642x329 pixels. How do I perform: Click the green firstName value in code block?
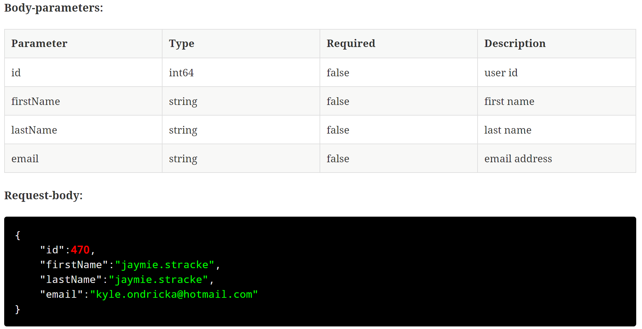pos(164,265)
